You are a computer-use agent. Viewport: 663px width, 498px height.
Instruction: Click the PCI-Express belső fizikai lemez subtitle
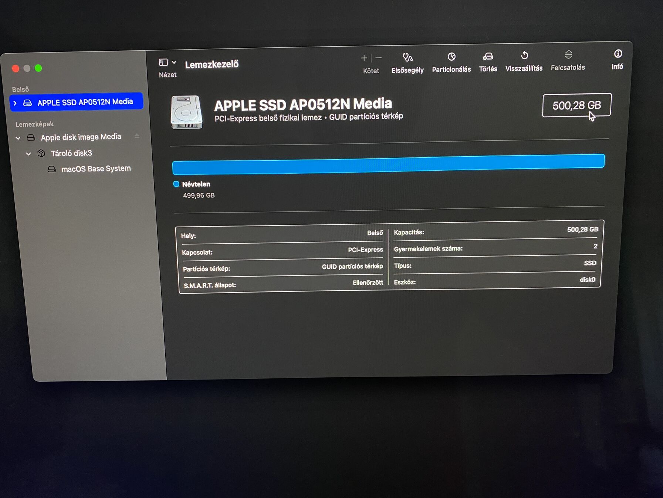pos(268,118)
